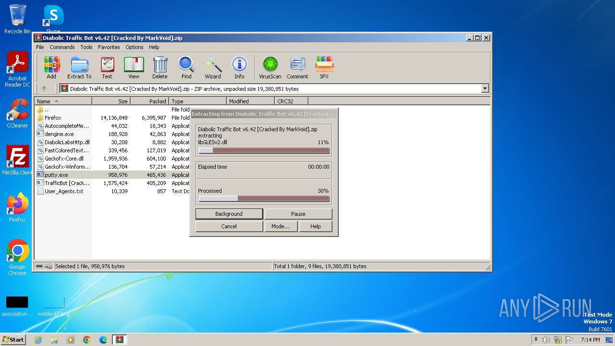This screenshot has width=615, height=346.
Task: Select dengine.exe in the list
Action: [113, 134]
